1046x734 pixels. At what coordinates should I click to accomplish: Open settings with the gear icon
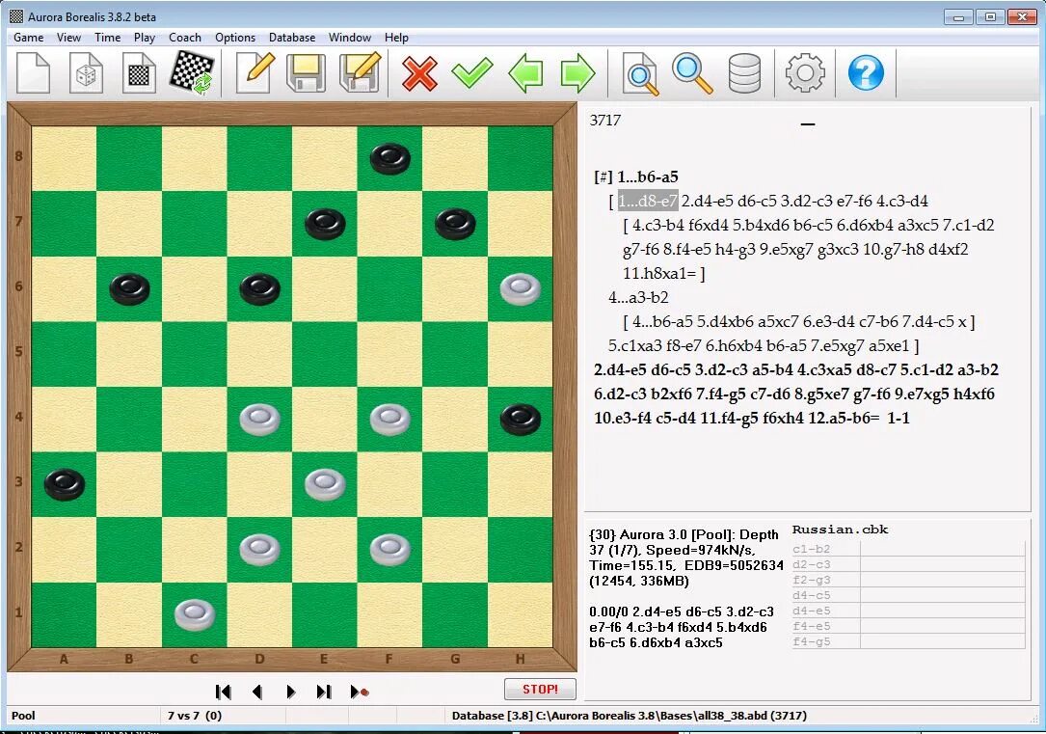point(805,72)
